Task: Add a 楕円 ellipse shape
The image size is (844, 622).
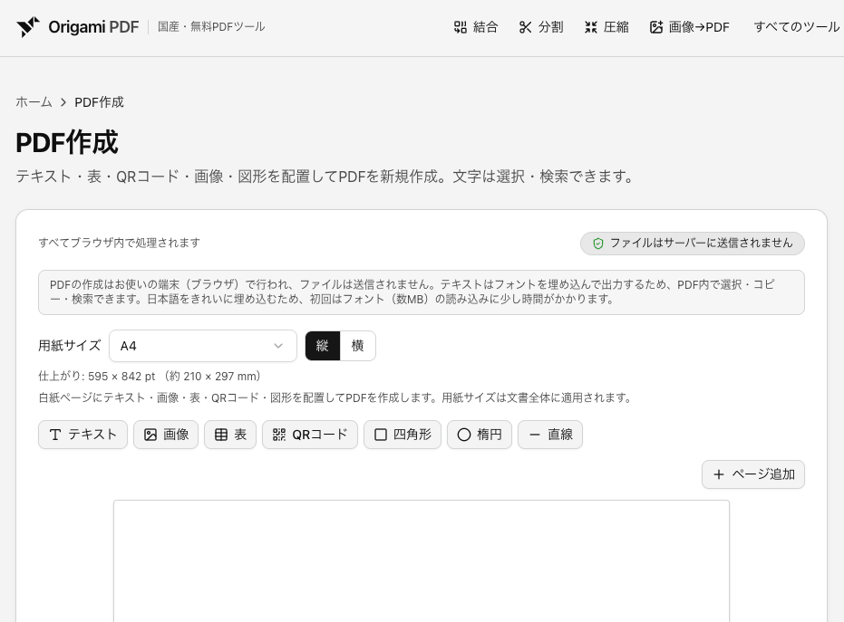Action: click(480, 435)
